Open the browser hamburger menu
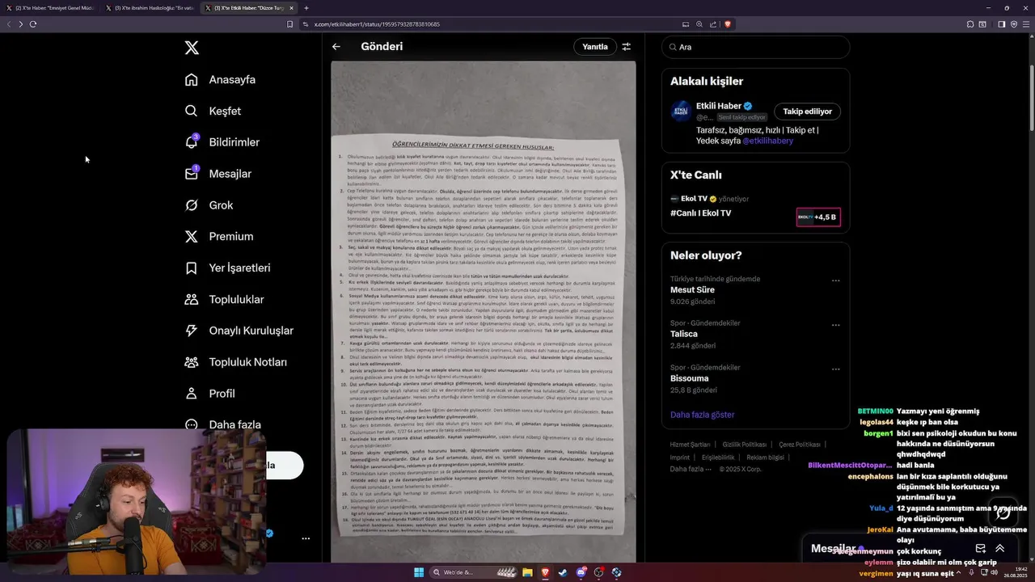Image resolution: width=1035 pixels, height=582 pixels. [x=1026, y=24]
